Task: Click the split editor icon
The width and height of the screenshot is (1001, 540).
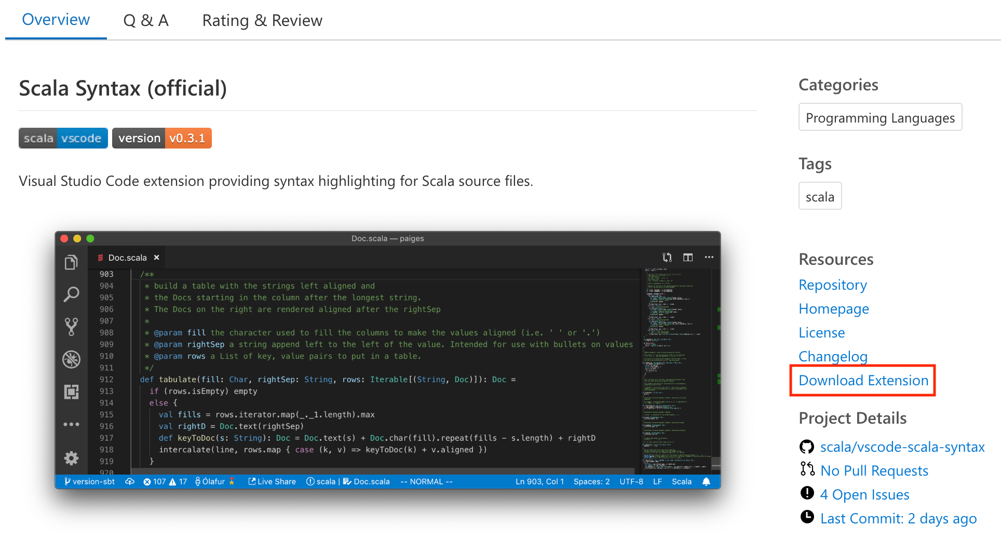Action: click(688, 258)
